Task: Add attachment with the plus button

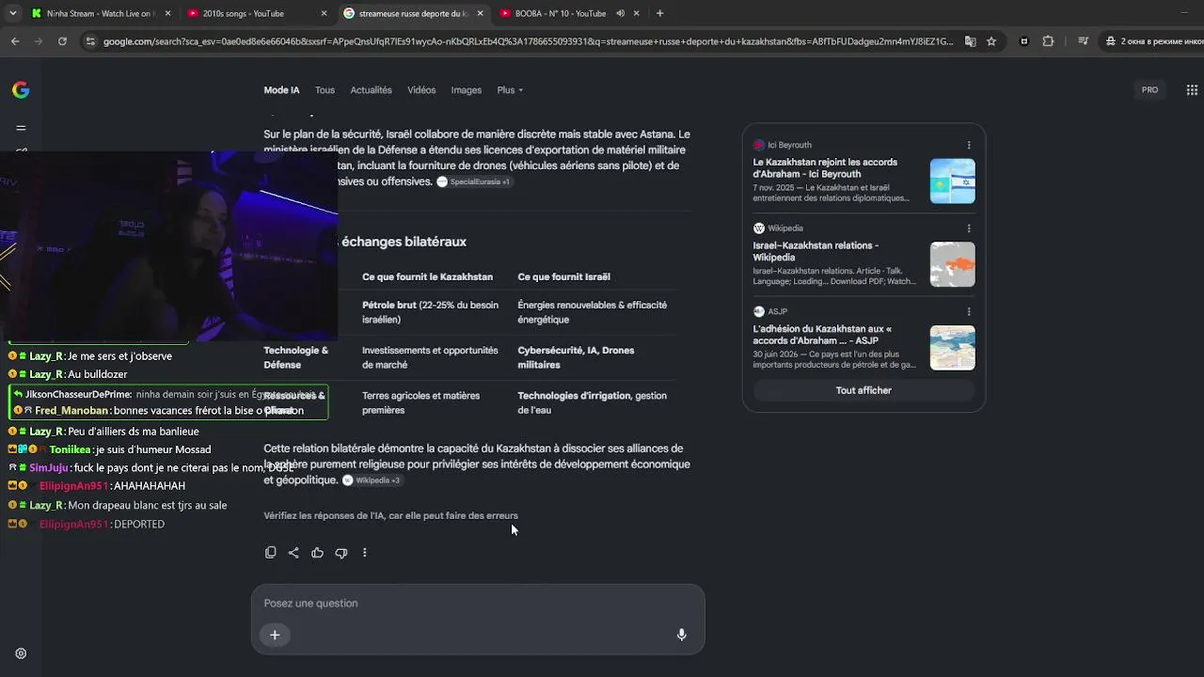Action: pyautogui.click(x=275, y=635)
